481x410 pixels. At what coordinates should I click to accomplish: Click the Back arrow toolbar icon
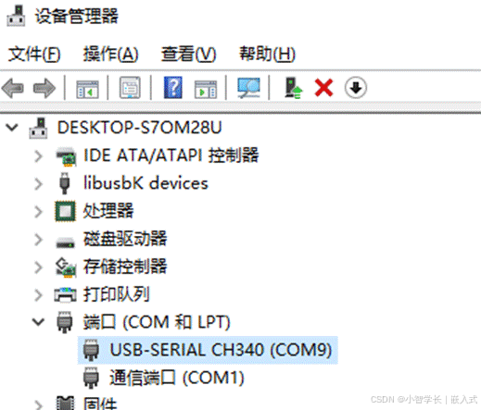click(13, 88)
